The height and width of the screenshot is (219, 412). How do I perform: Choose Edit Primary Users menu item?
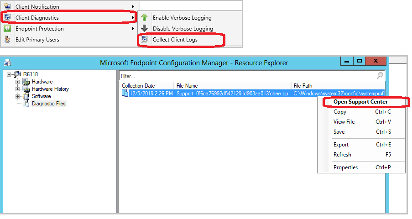[x=70, y=40]
